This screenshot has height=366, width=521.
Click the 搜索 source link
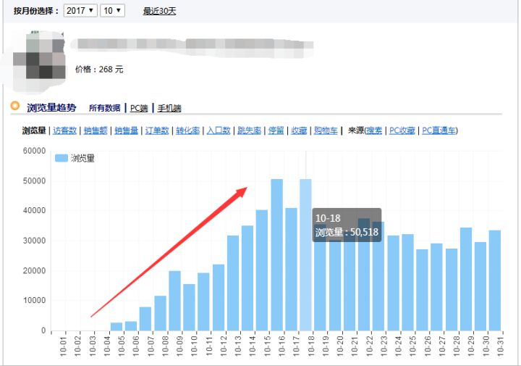(374, 130)
